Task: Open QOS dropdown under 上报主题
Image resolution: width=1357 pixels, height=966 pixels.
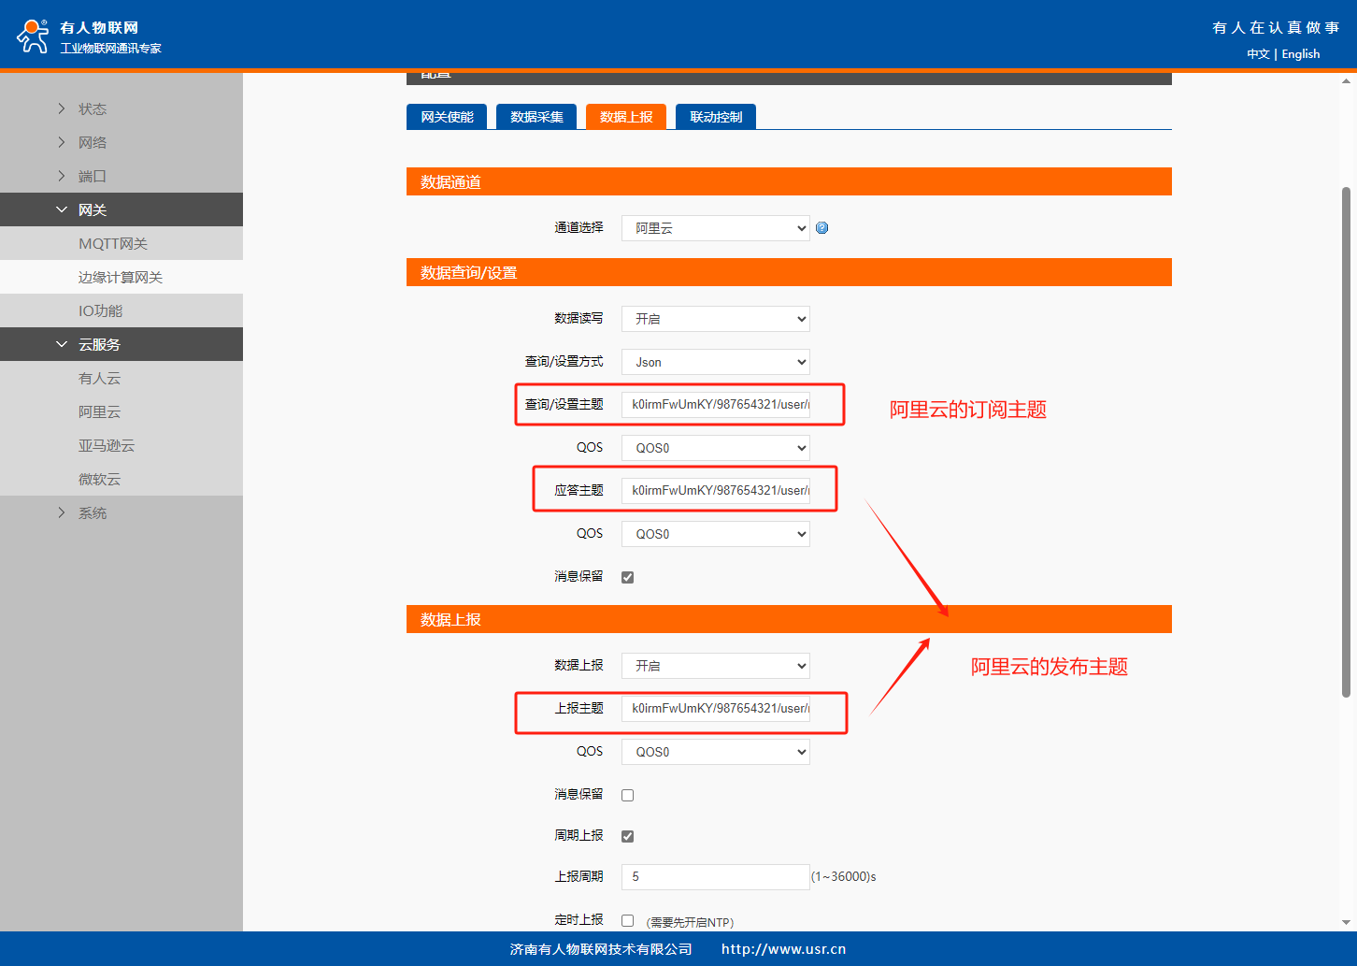Action: coord(716,752)
